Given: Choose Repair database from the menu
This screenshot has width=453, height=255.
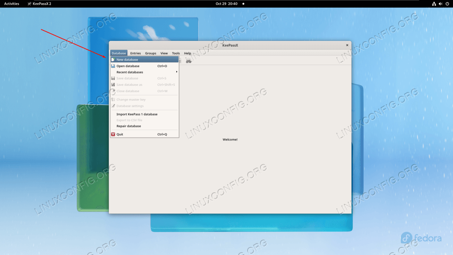Looking at the screenshot, I should pyautogui.click(x=144, y=126).
